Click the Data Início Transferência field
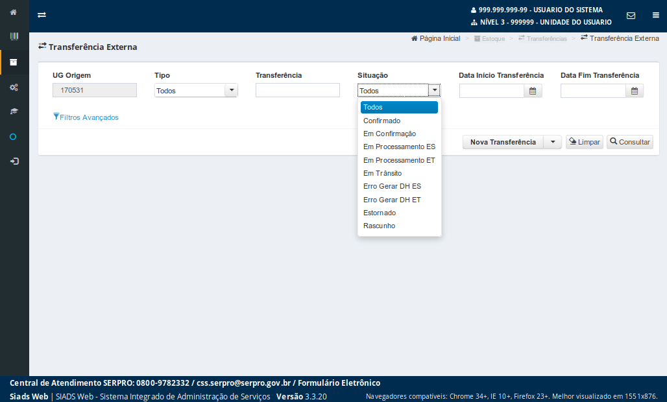667x402 pixels. click(492, 91)
